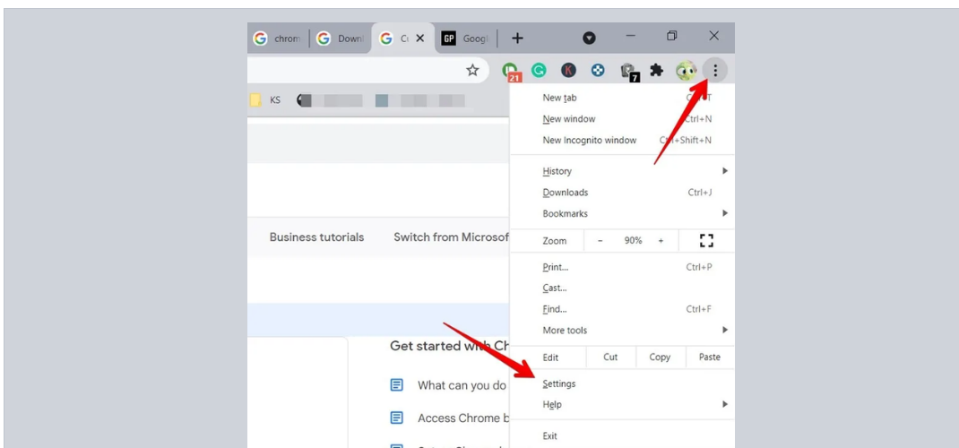The height and width of the screenshot is (448, 959).
Task: Click the bookmark star icon in address bar
Action: (x=472, y=71)
